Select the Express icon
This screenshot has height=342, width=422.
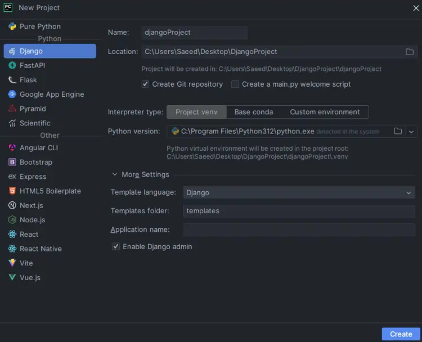tap(12, 177)
